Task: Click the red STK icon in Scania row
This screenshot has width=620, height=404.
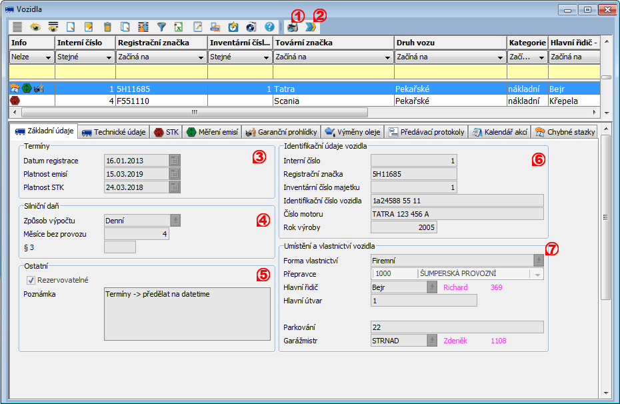Action: (15, 101)
